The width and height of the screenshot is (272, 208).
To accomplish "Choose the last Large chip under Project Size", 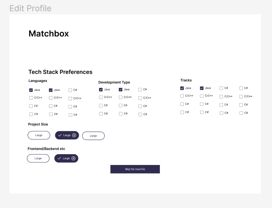I will (x=93, y=136).
